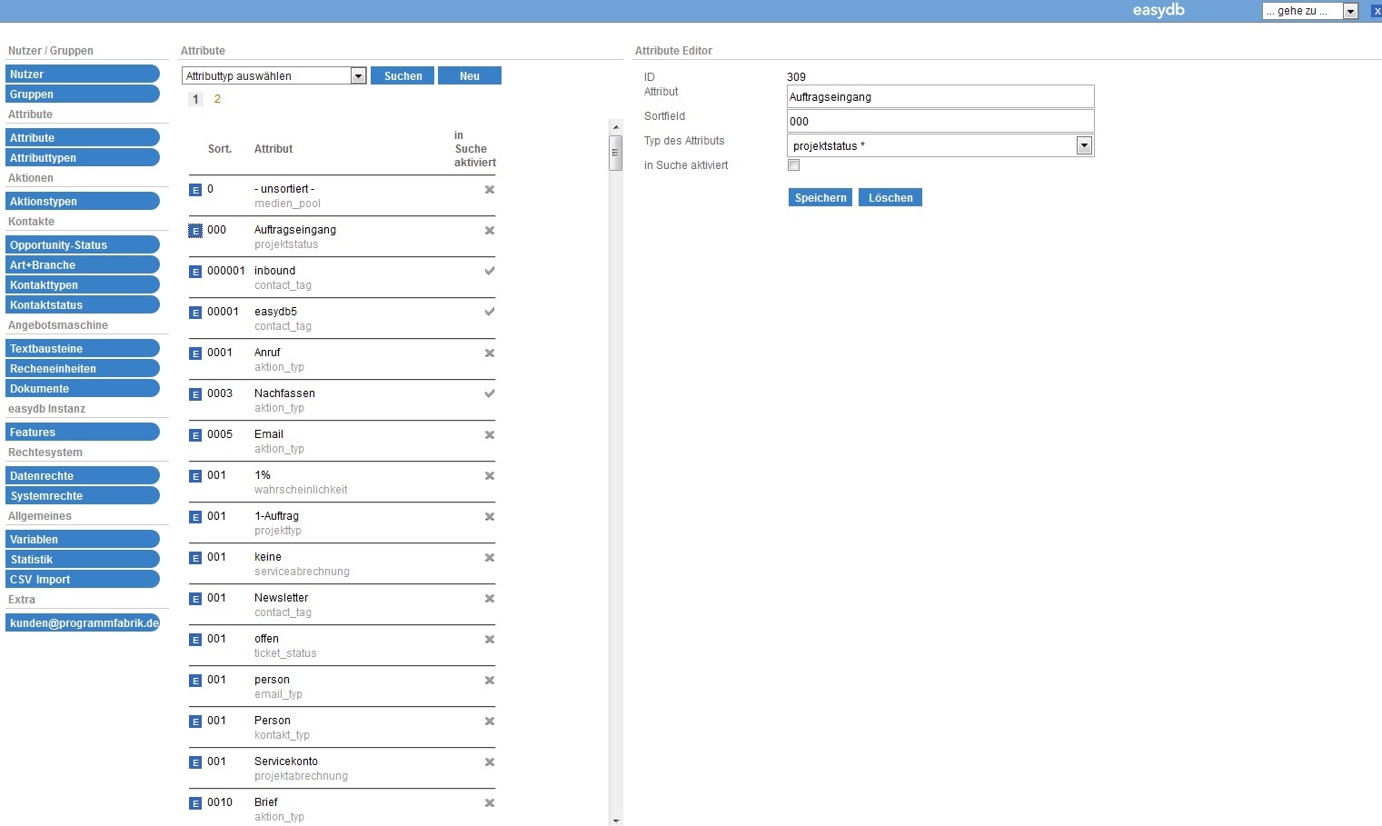Viewport: 1382px width, 826px height.
Task: Open Recheneinheiten sidebar entry
Action: [x=83, y=368]
